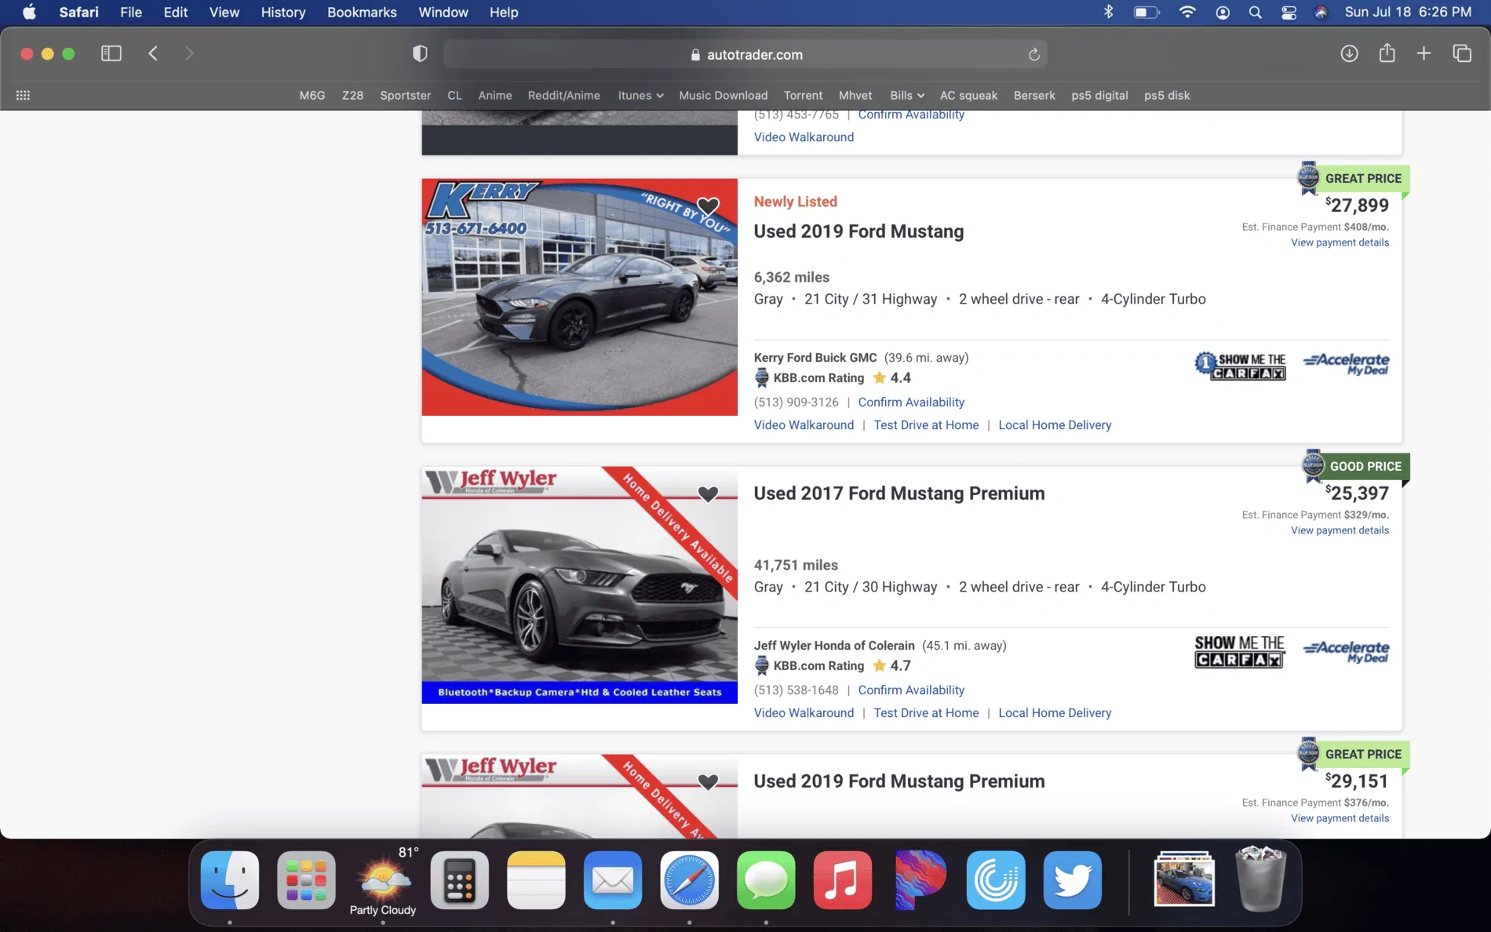Screen dimensions: 1491x932
Task: Open Accelerate My Deal for Kerry Ford
Action: (1346, 364)
